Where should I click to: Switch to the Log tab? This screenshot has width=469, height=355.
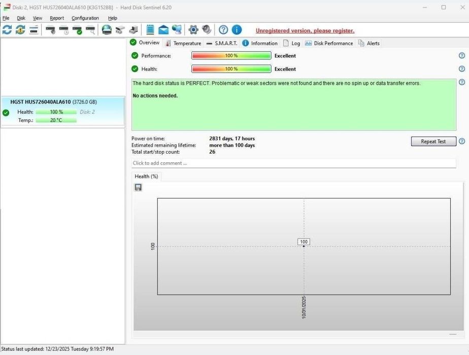click(292, 43)
